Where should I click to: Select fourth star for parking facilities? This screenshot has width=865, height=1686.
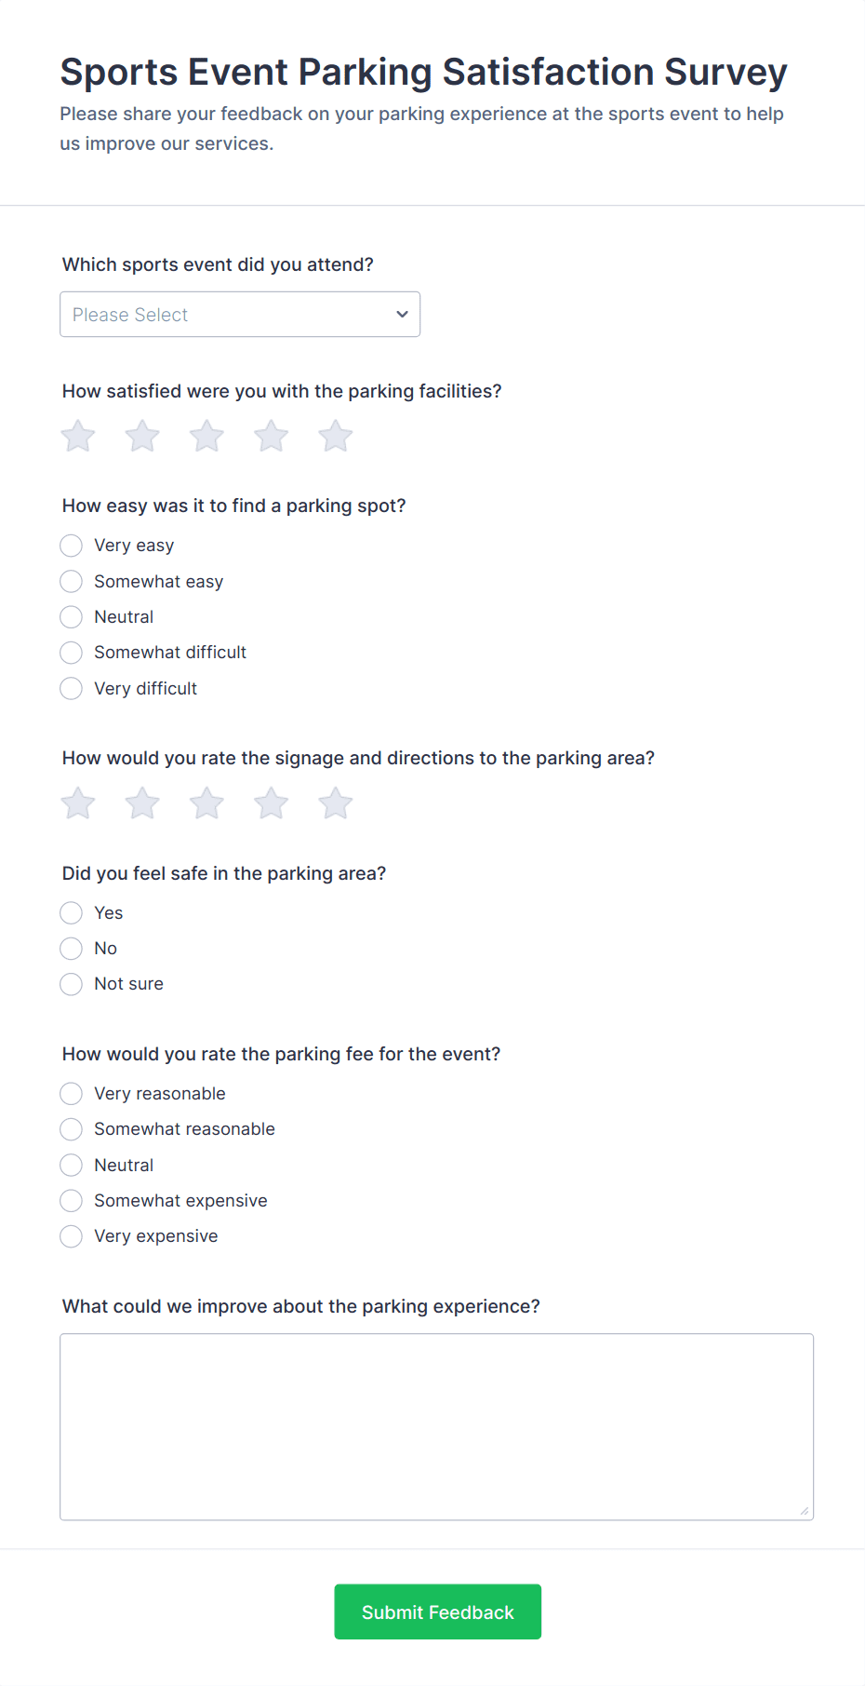click(271, 436)
